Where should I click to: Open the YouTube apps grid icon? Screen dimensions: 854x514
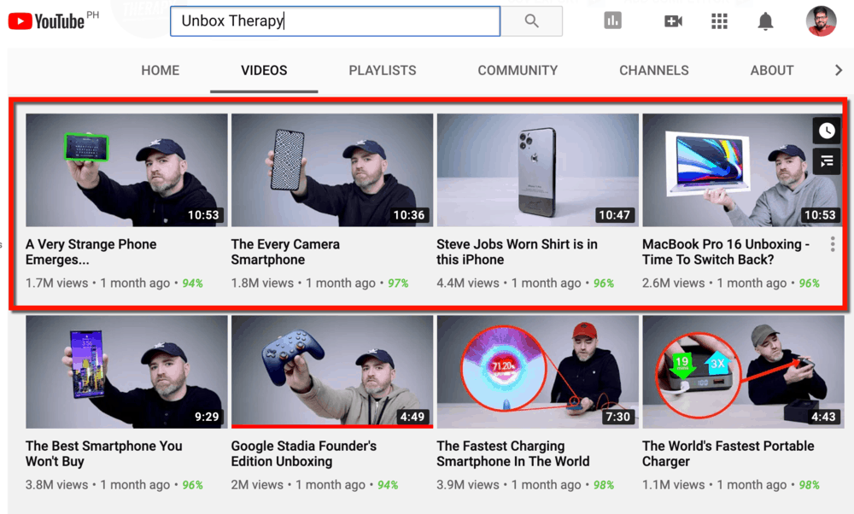pyautogui.click(x=719, y=21)
